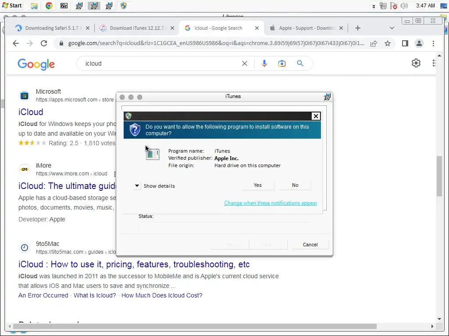The width and height of the screenshot is (449, 336).
Task: Open 9to5Mac iCloud how to use result
Action: pyautogui.click(x=134, y=264)
